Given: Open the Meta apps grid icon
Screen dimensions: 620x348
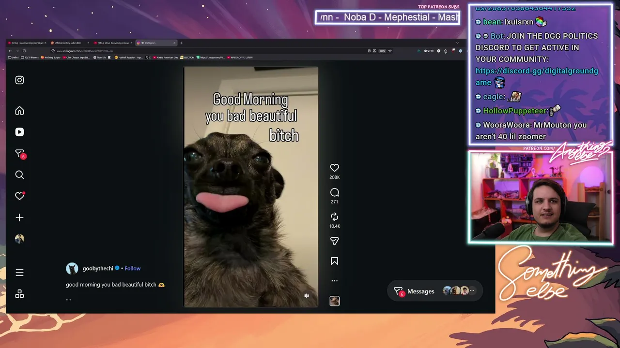Looking at the screenshot, I should (19, 294).
